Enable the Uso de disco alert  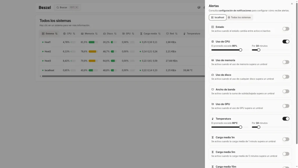point(285,77)
